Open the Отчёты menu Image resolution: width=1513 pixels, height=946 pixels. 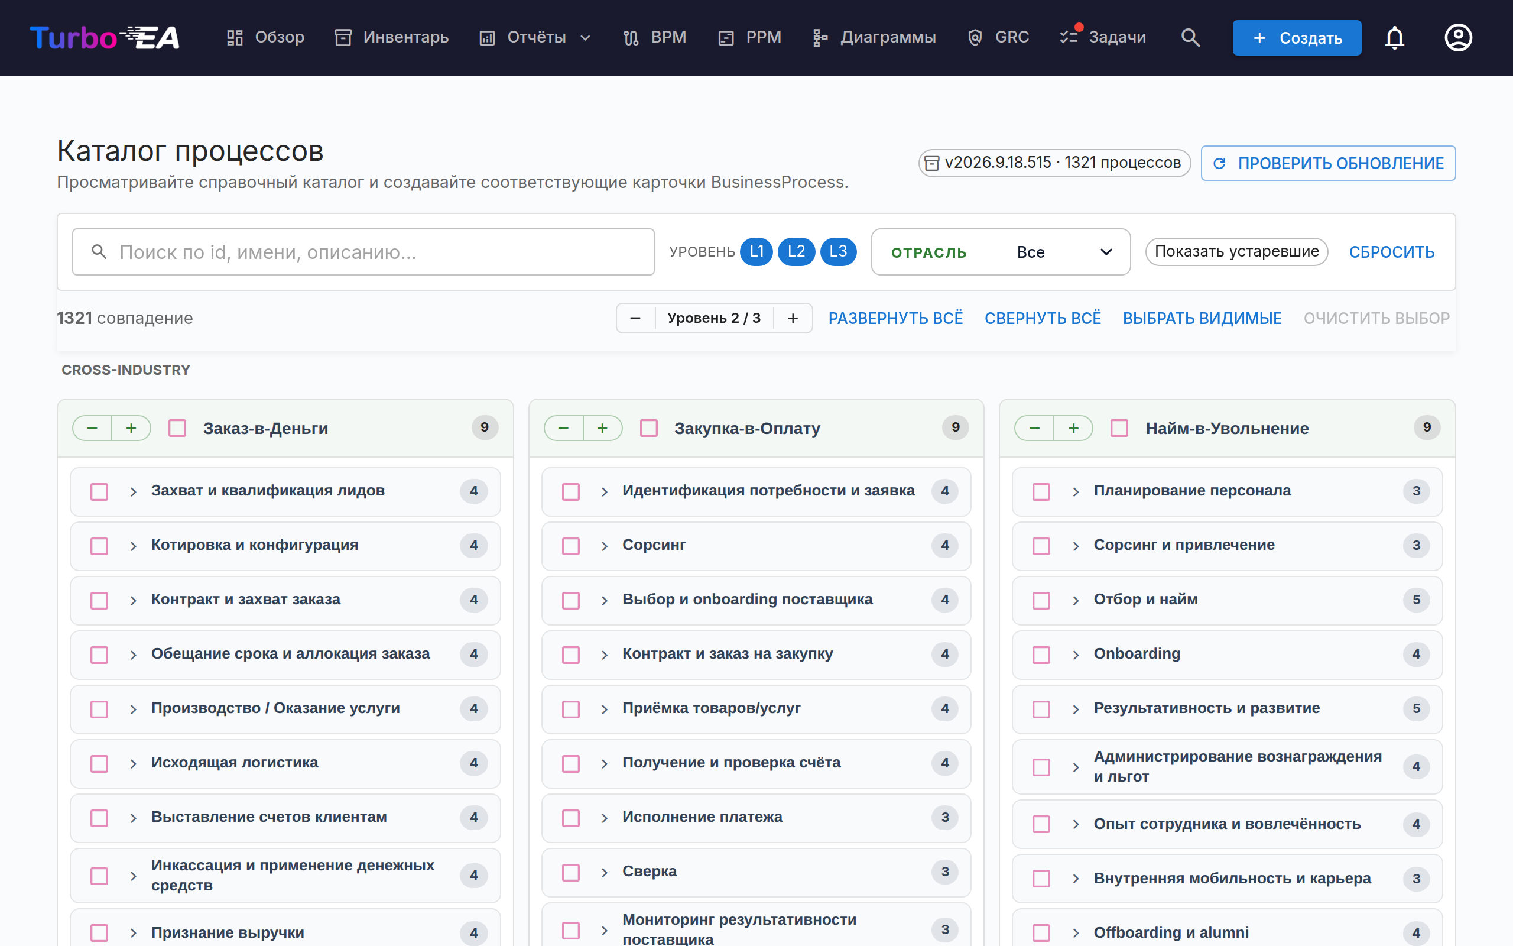tap(535, 37)
